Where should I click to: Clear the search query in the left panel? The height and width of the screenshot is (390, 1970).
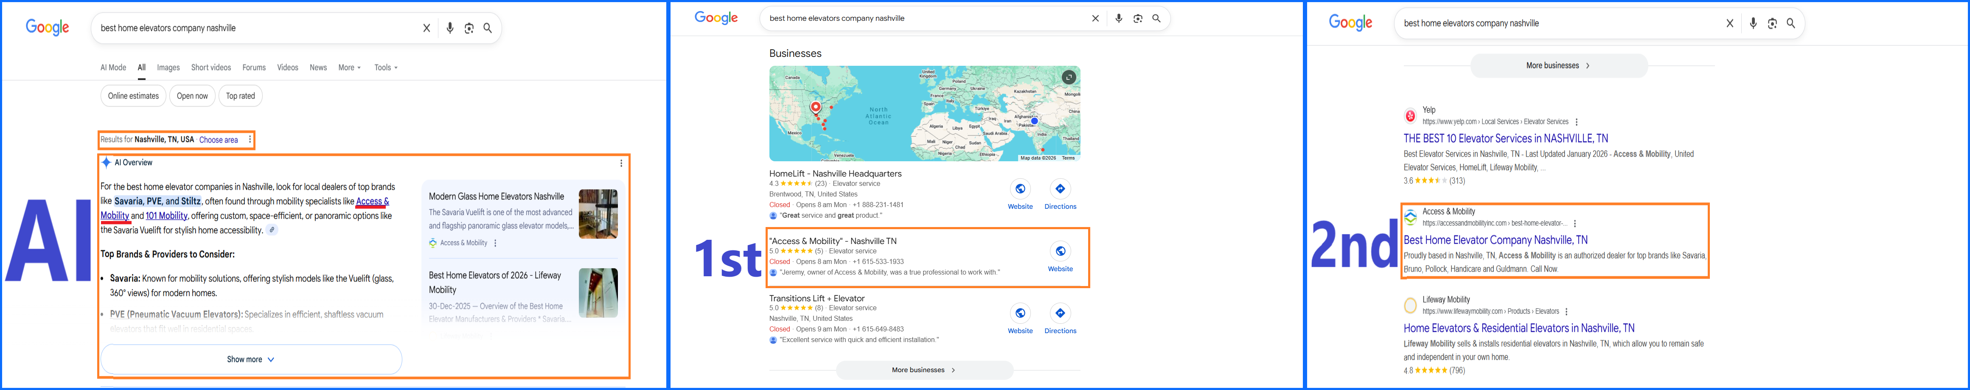click(427, 28)
